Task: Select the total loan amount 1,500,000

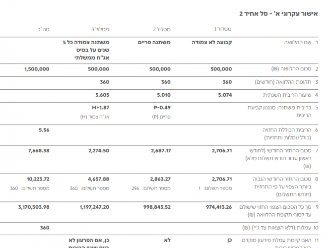Action: [36, 69]
